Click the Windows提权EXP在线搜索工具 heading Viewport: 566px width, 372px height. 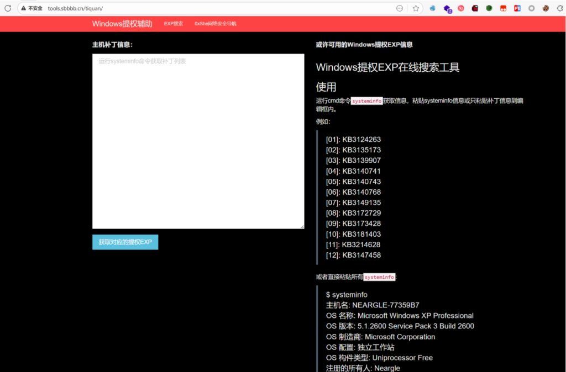click(x=387, y=67)
